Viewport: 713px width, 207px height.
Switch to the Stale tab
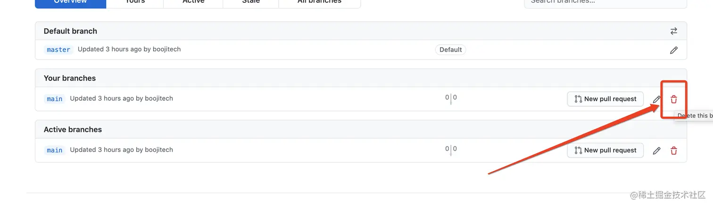click(x=250, y=2)
